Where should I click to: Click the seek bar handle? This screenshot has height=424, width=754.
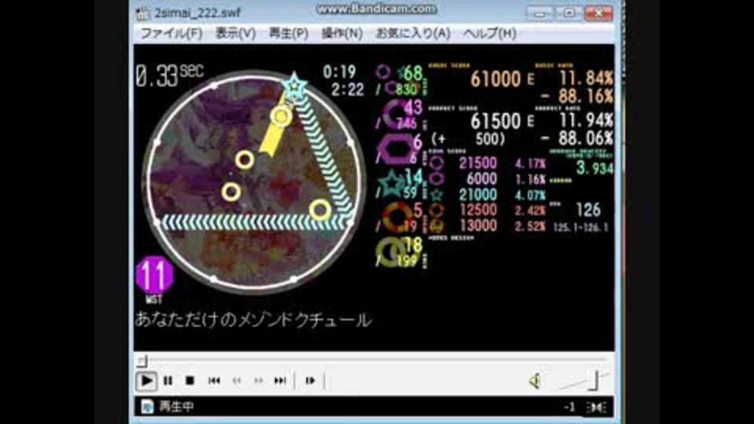(142, 360)
